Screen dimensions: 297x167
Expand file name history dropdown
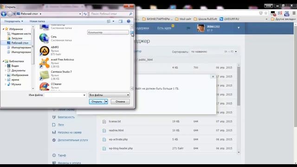tap(84, 95)
